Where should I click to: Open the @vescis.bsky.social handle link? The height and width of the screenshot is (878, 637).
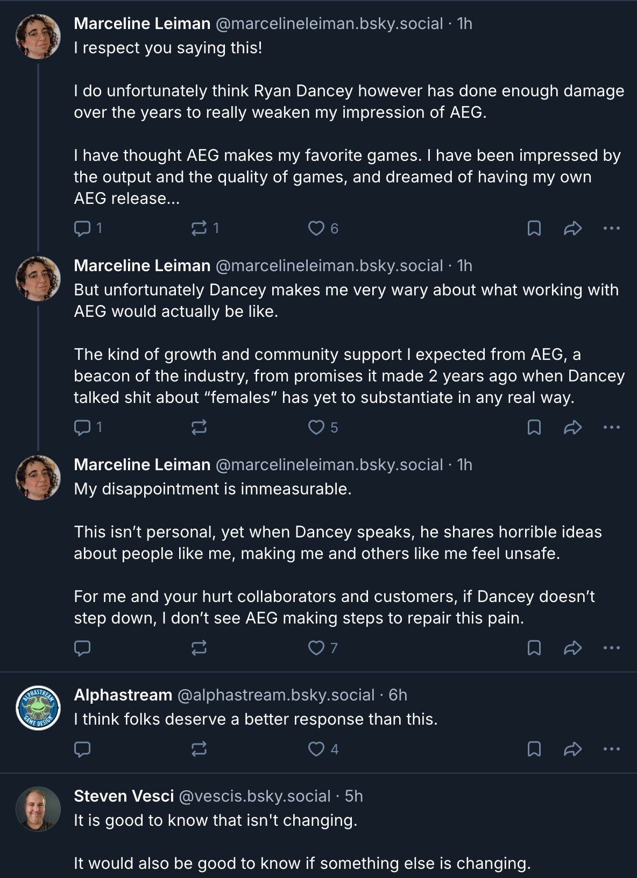pos(254,796)
